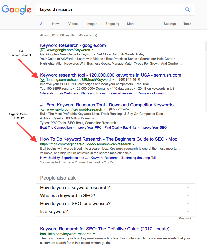
Task: Open the Videos tab
Action: coord(73,24)
